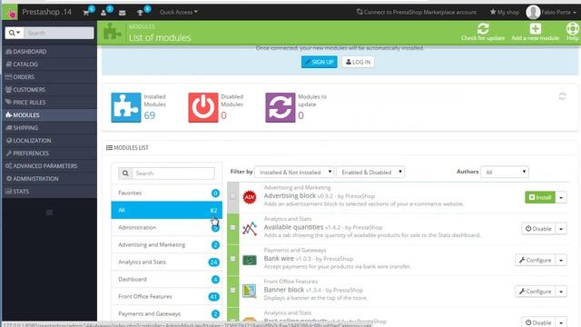Select the Advertising and Marketing category
Image resolution: width=581 pixels, height=327 pixels.
167,244
